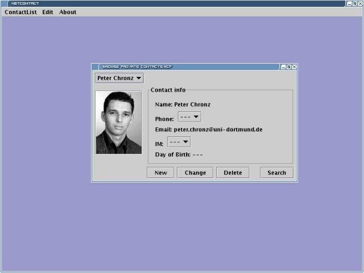364x273 pixels.
Task: Expand the Peter Chronz contact dropdown
Action: tap(119, 78)
